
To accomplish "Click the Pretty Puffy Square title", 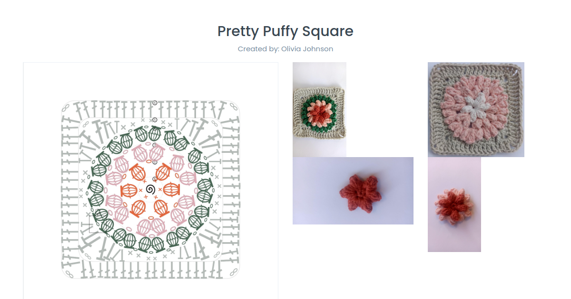I will point(285,31).
